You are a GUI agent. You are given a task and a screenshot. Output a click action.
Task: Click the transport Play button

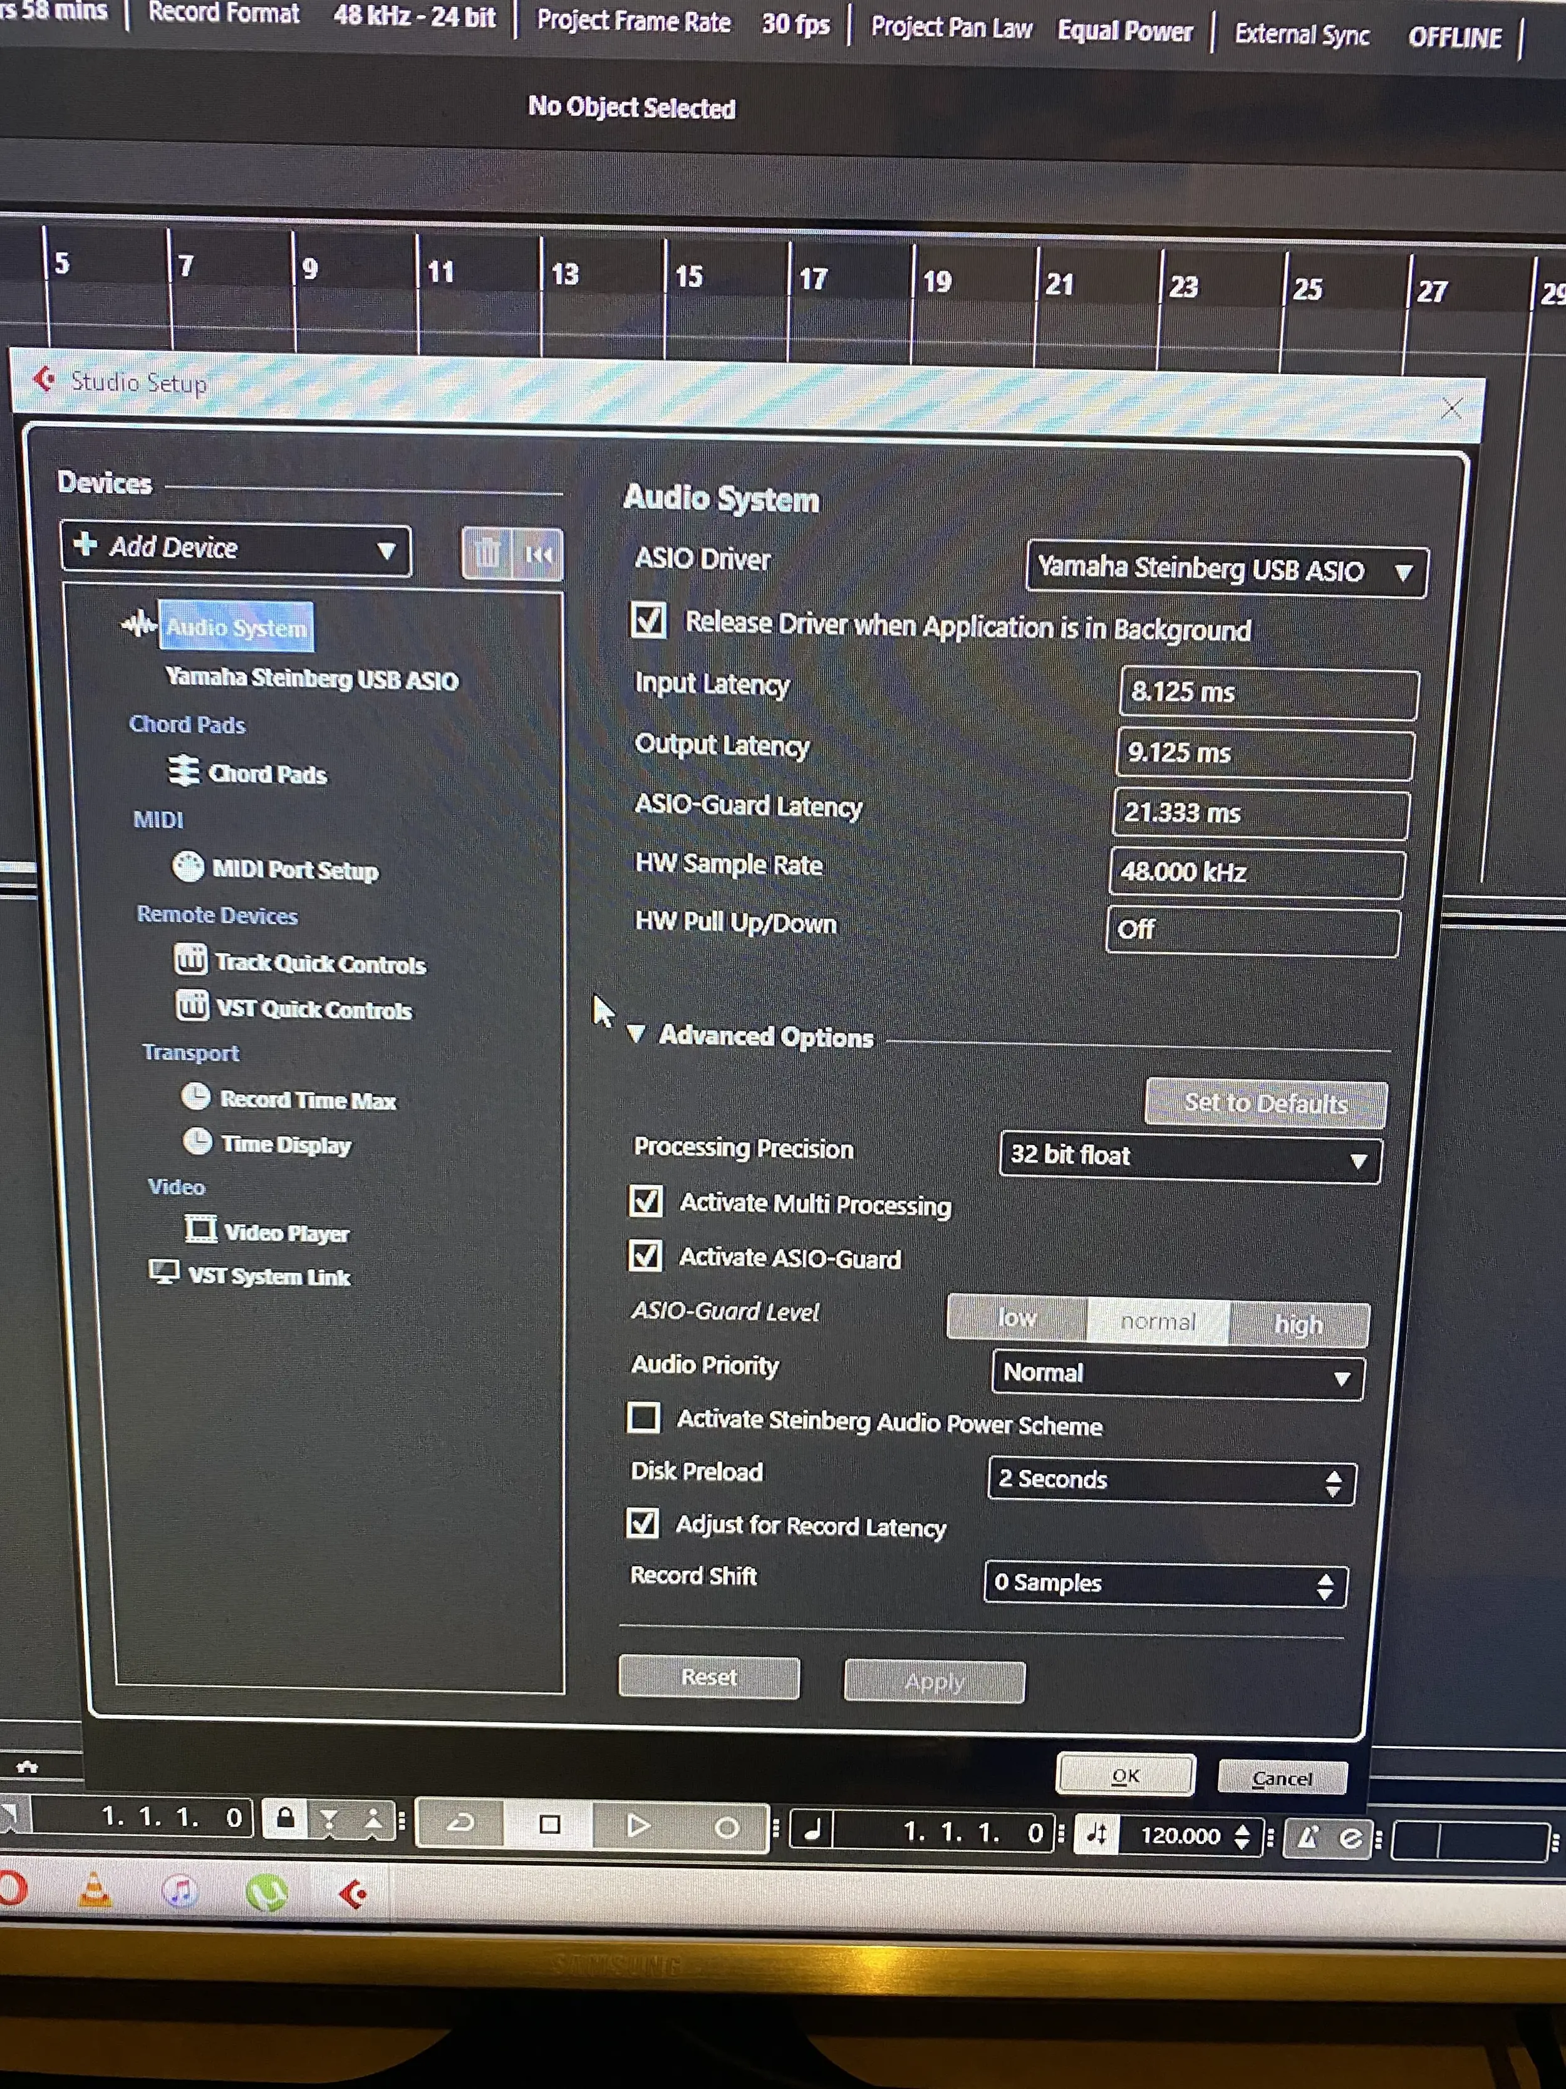pyautogui.click(x=638, y=1826)
